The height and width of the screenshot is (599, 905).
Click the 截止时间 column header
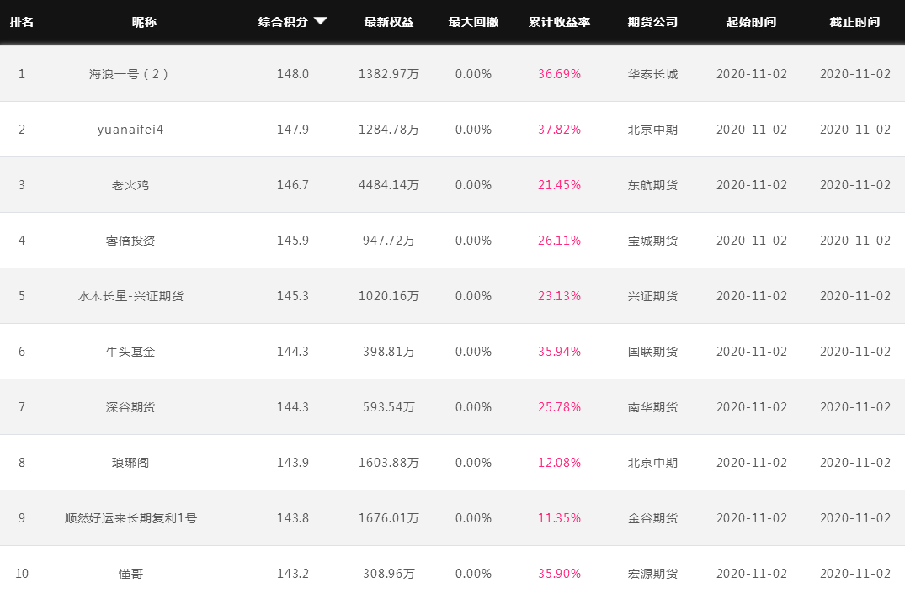click(x=854, y=22)
